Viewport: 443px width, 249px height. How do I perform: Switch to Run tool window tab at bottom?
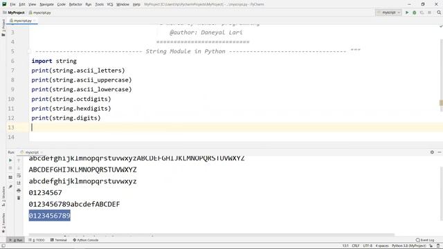16,240
